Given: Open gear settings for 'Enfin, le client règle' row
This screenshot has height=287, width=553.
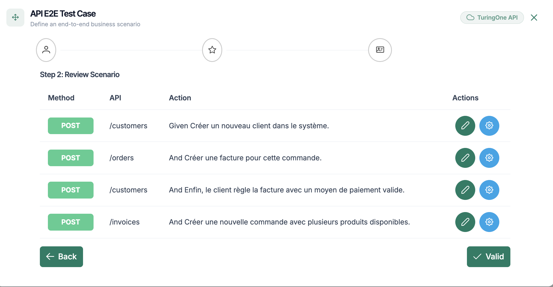Looking at the screenshot, I should [489, 190].
